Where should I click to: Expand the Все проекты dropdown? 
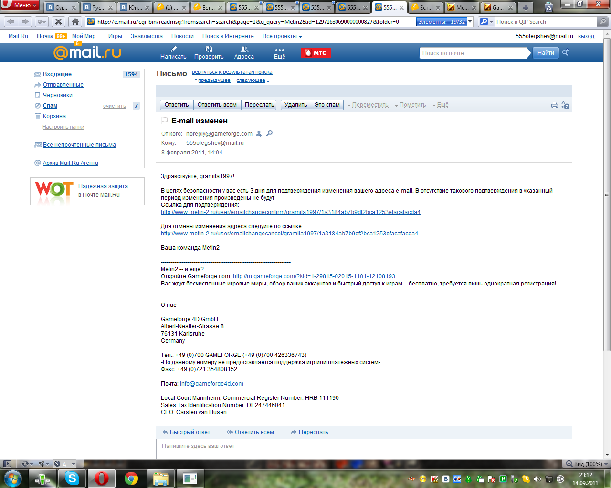(x=282, y=36)
